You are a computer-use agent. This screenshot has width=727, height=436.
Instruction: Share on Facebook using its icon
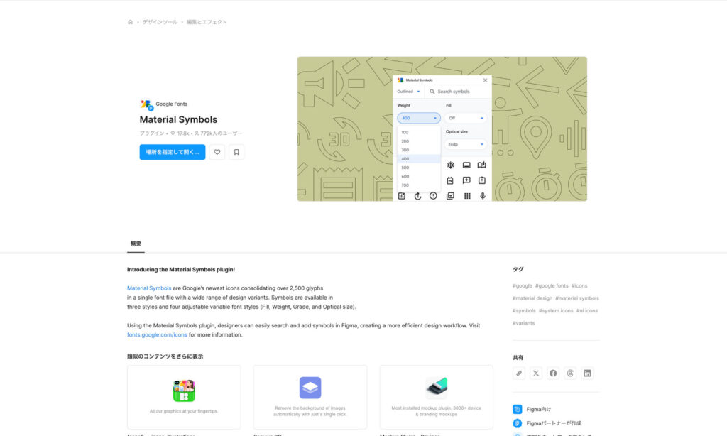click(553, 374)
